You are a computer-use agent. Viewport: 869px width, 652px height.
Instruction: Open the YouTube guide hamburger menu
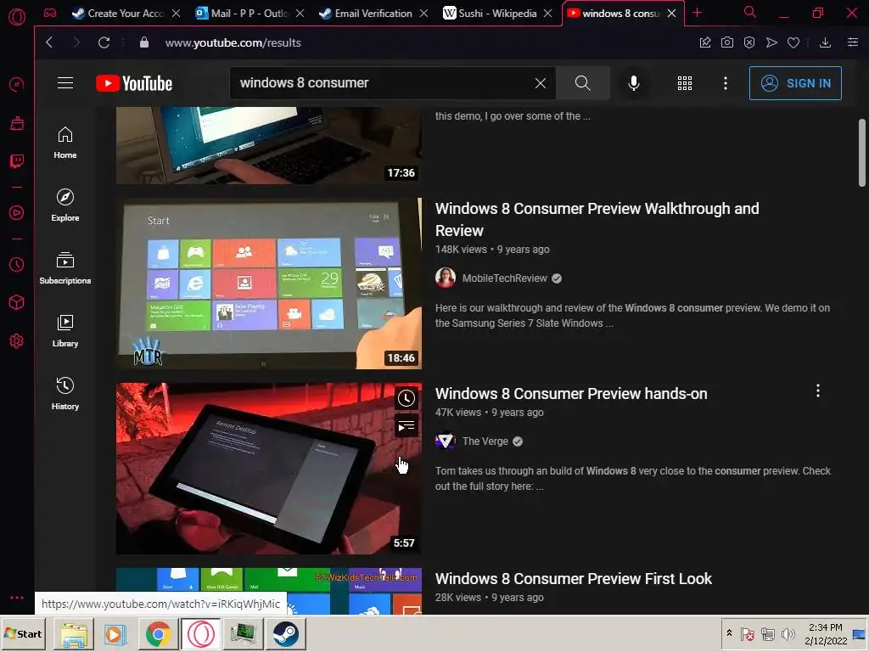(65, 83)
